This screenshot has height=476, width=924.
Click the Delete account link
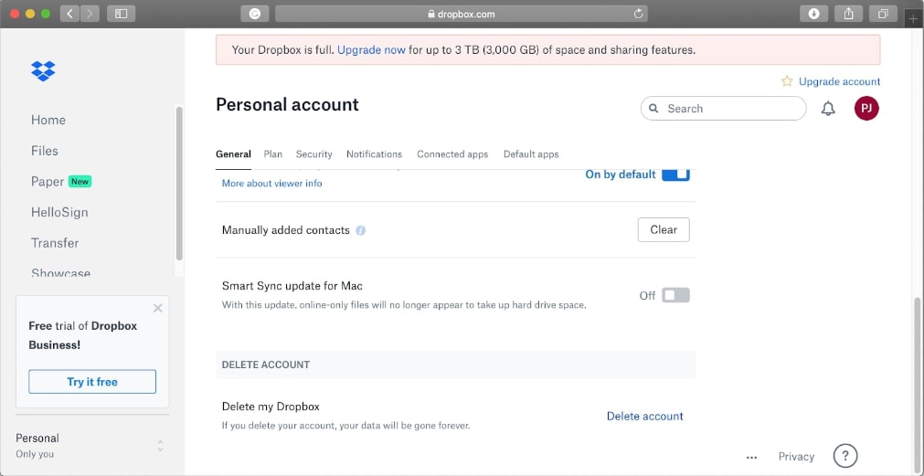tap(645, 417)
